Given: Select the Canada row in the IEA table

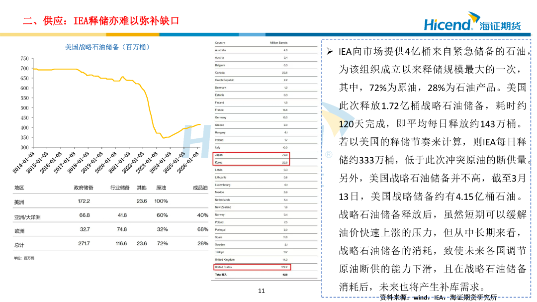Looking at the screenshot, I should [266, 73].
